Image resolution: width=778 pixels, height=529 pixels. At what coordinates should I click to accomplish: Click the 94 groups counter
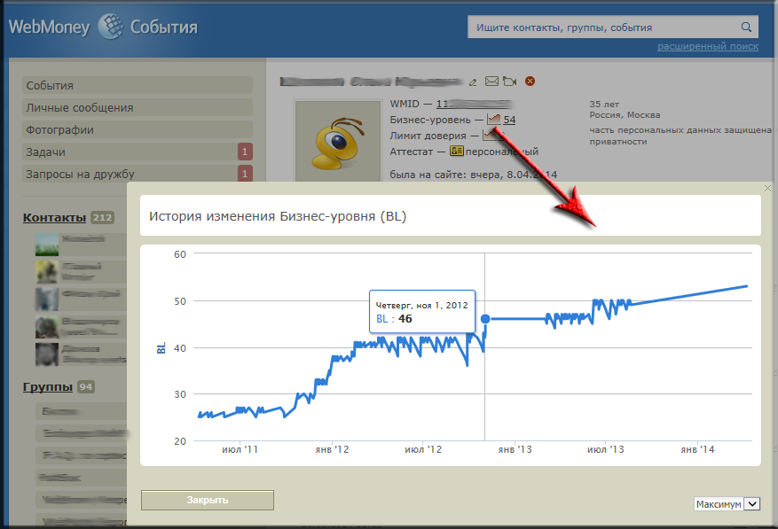coord(86,386)
